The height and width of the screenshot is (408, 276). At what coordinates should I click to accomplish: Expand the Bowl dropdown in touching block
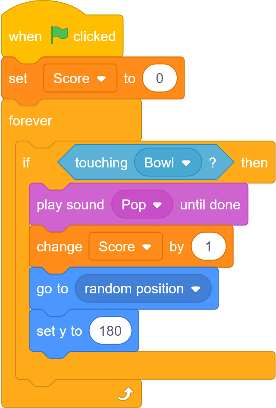pos(168,162)
